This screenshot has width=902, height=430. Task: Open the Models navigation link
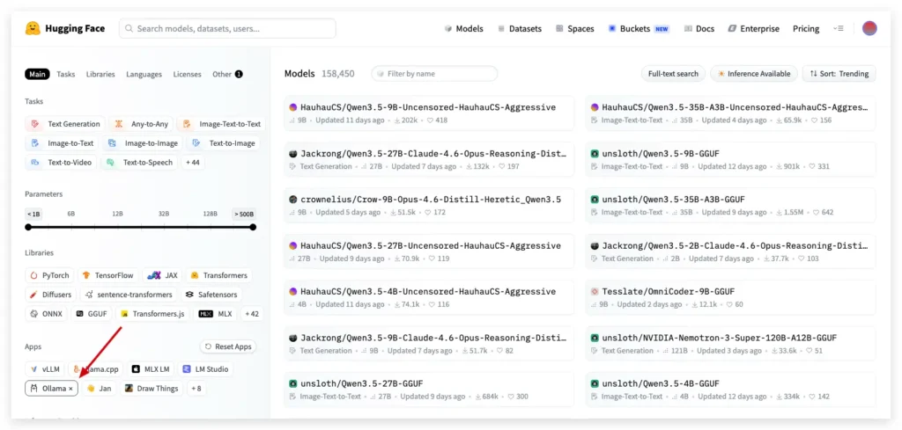[463, 29]
